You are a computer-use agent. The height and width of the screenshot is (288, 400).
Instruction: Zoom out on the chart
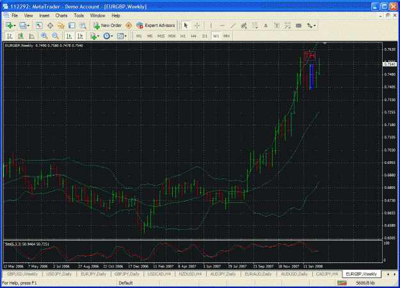[55, 36]
